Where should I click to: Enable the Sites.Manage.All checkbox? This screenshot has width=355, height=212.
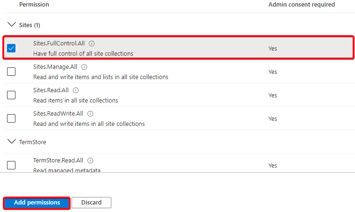(x=11, y=72)
